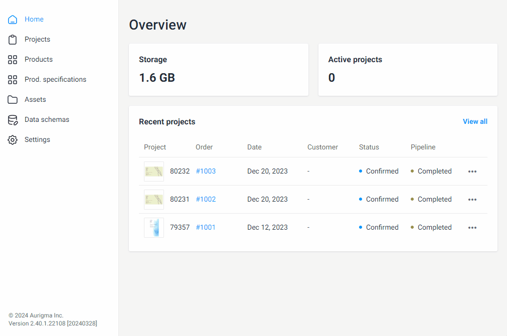Click the ellipsis menu for project 79357
The height and width of the screenshot is (336, 507).
[x=472, y=227]
